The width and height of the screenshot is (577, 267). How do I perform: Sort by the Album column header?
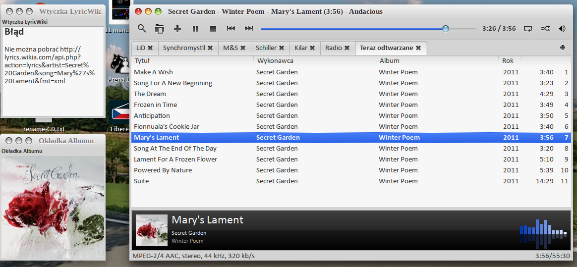[437, 60]
